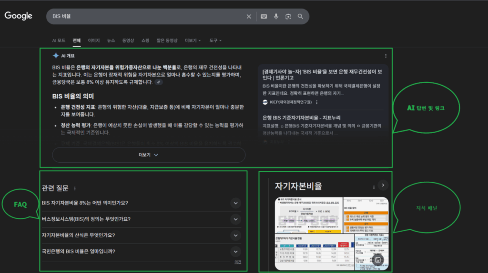Click the Google logo
Screen dimensions: 488x273
coord(19,16)
